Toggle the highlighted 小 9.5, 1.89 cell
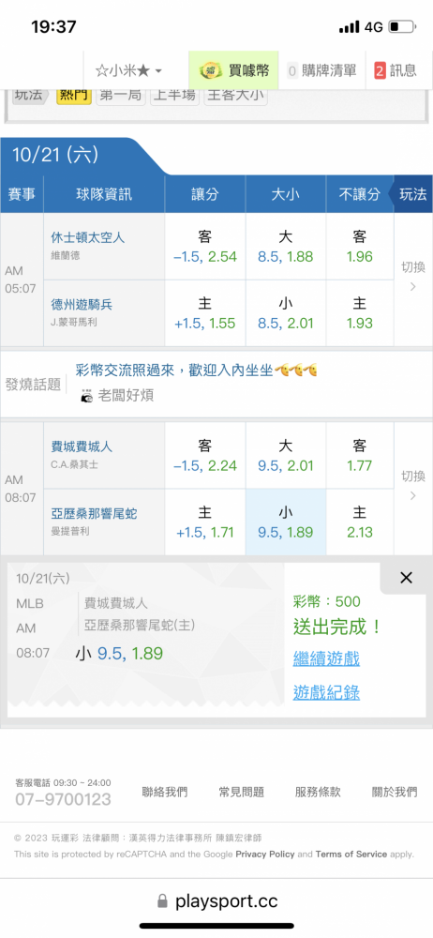This screenshot has height=938, width=433. pos(285,522)
